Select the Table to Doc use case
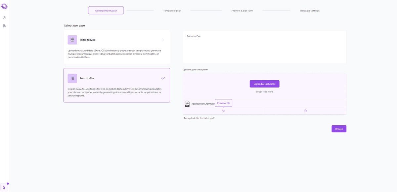 pos(117,46)
